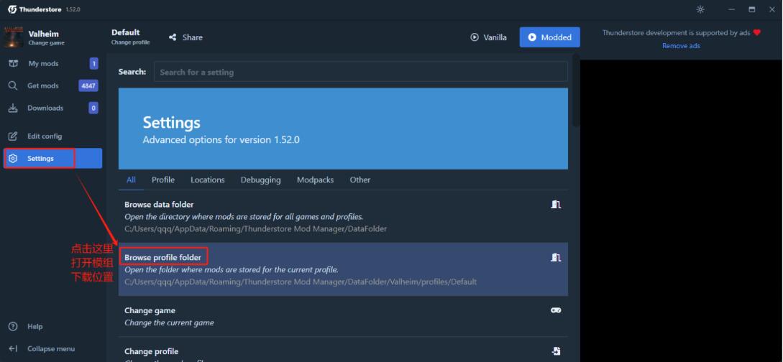The width and height of the screenshot is (783, 362).
Task: Click Browse profile folder setting
Action: [343, 269]
